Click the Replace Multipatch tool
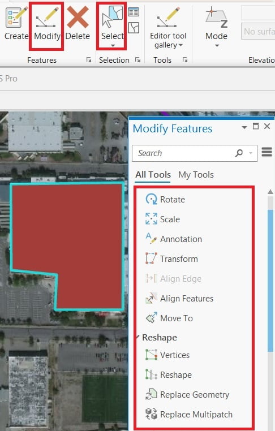This screenshot has width=275, height=431. tap(189, 414)
